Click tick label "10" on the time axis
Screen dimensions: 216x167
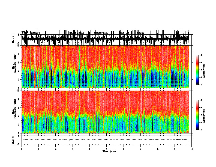click(x=192, y=149)
